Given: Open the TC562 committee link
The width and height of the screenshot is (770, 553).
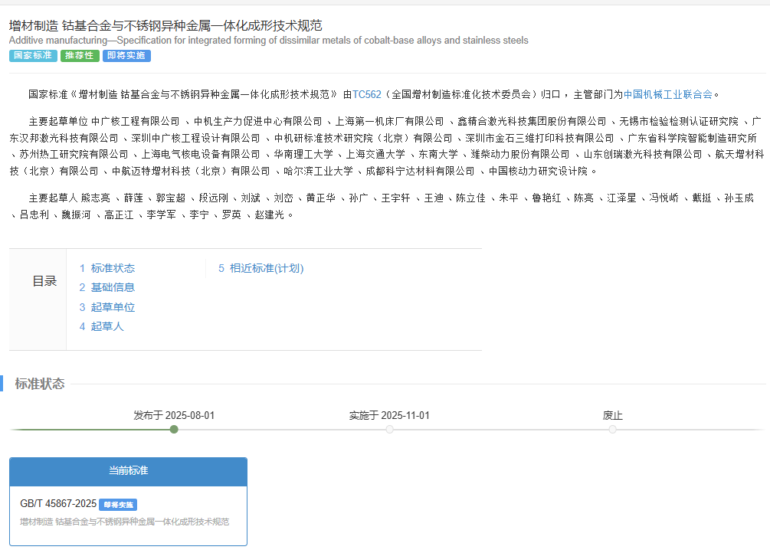Looking at the screenshot, I should click(366, 95).
